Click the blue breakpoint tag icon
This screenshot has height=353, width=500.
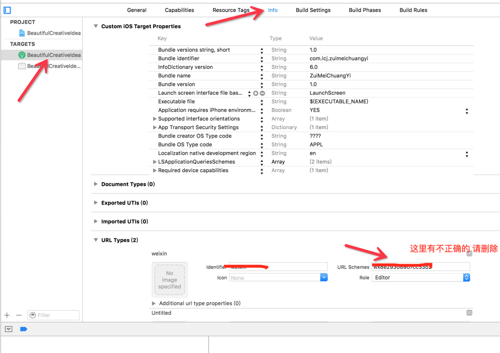(24, 329)
